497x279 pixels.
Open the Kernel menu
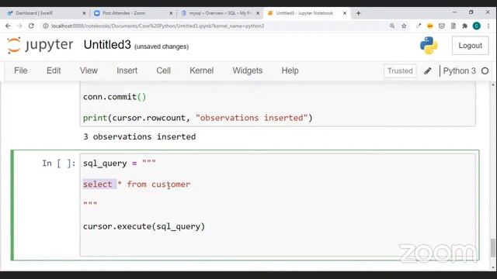202,71
